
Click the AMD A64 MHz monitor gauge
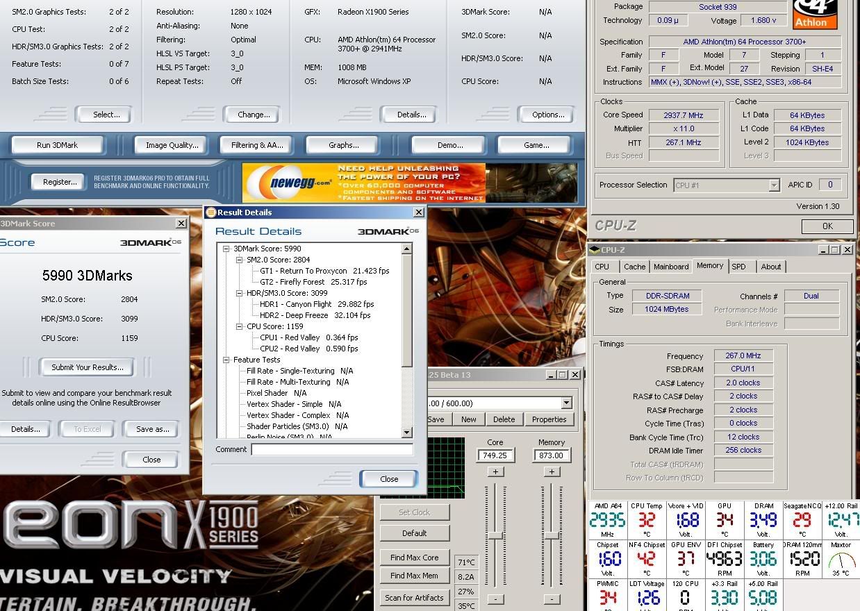pos(608,520)
